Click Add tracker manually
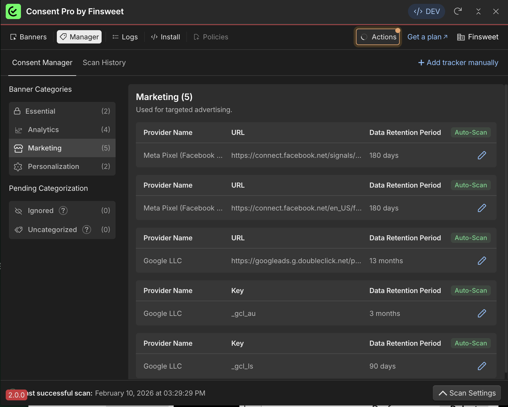 (458, 63)
